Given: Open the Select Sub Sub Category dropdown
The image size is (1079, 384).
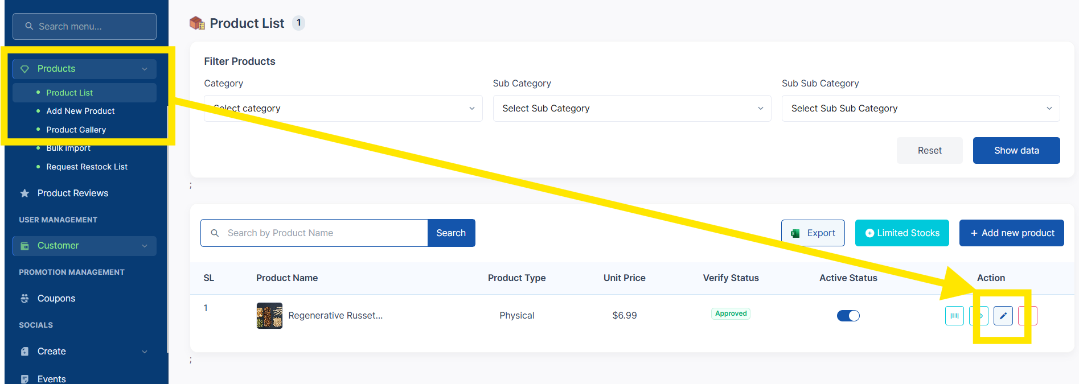Looking at the screenshot, I should coord(921,108).
